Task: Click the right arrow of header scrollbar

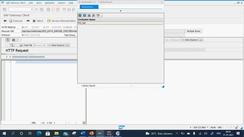Action: coord(10,57)
